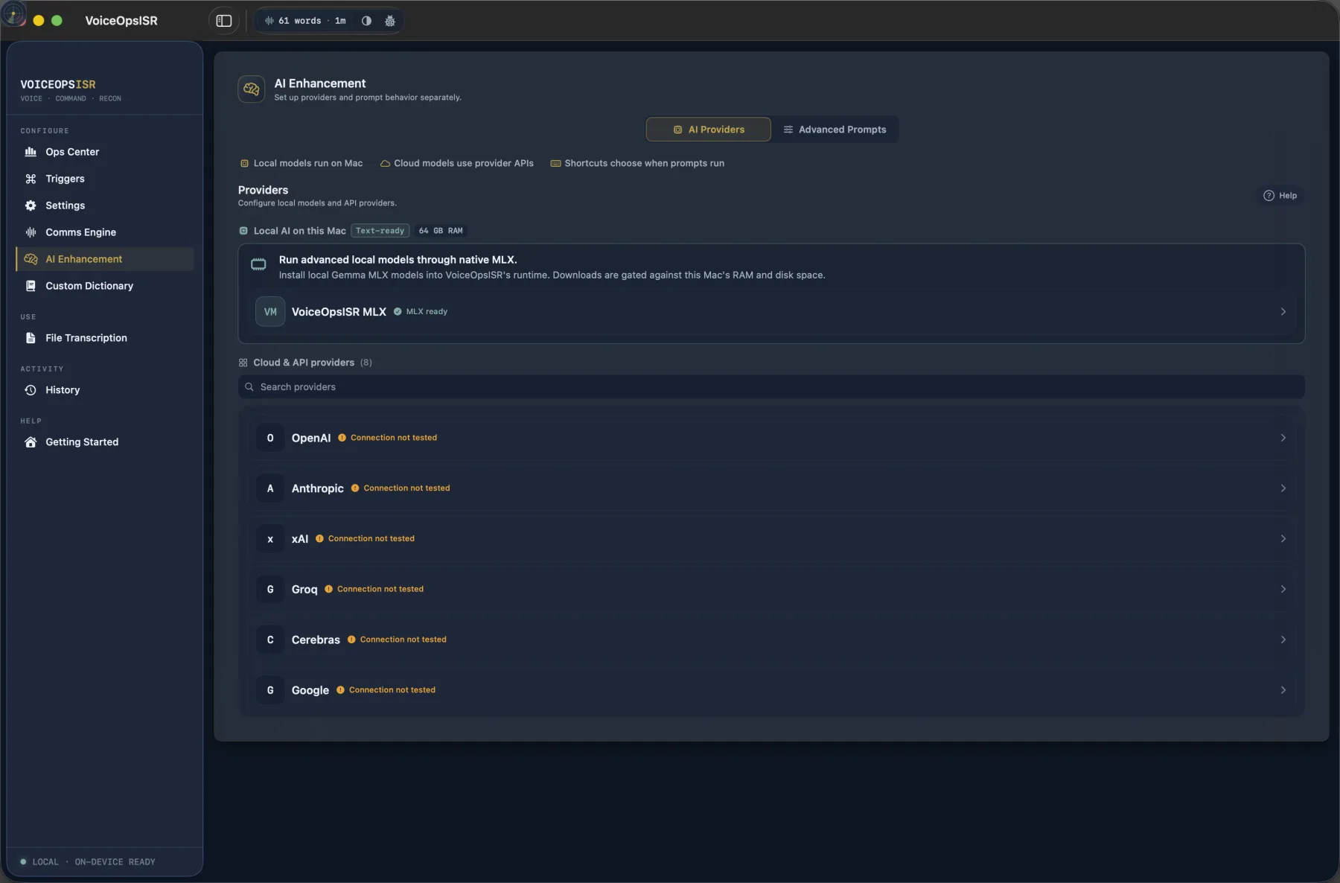The width and height of the screenshot is (1340, 883).
Task: Click the green MLX ready check icon
Action: pyautogui.click(x=398, y=312)
